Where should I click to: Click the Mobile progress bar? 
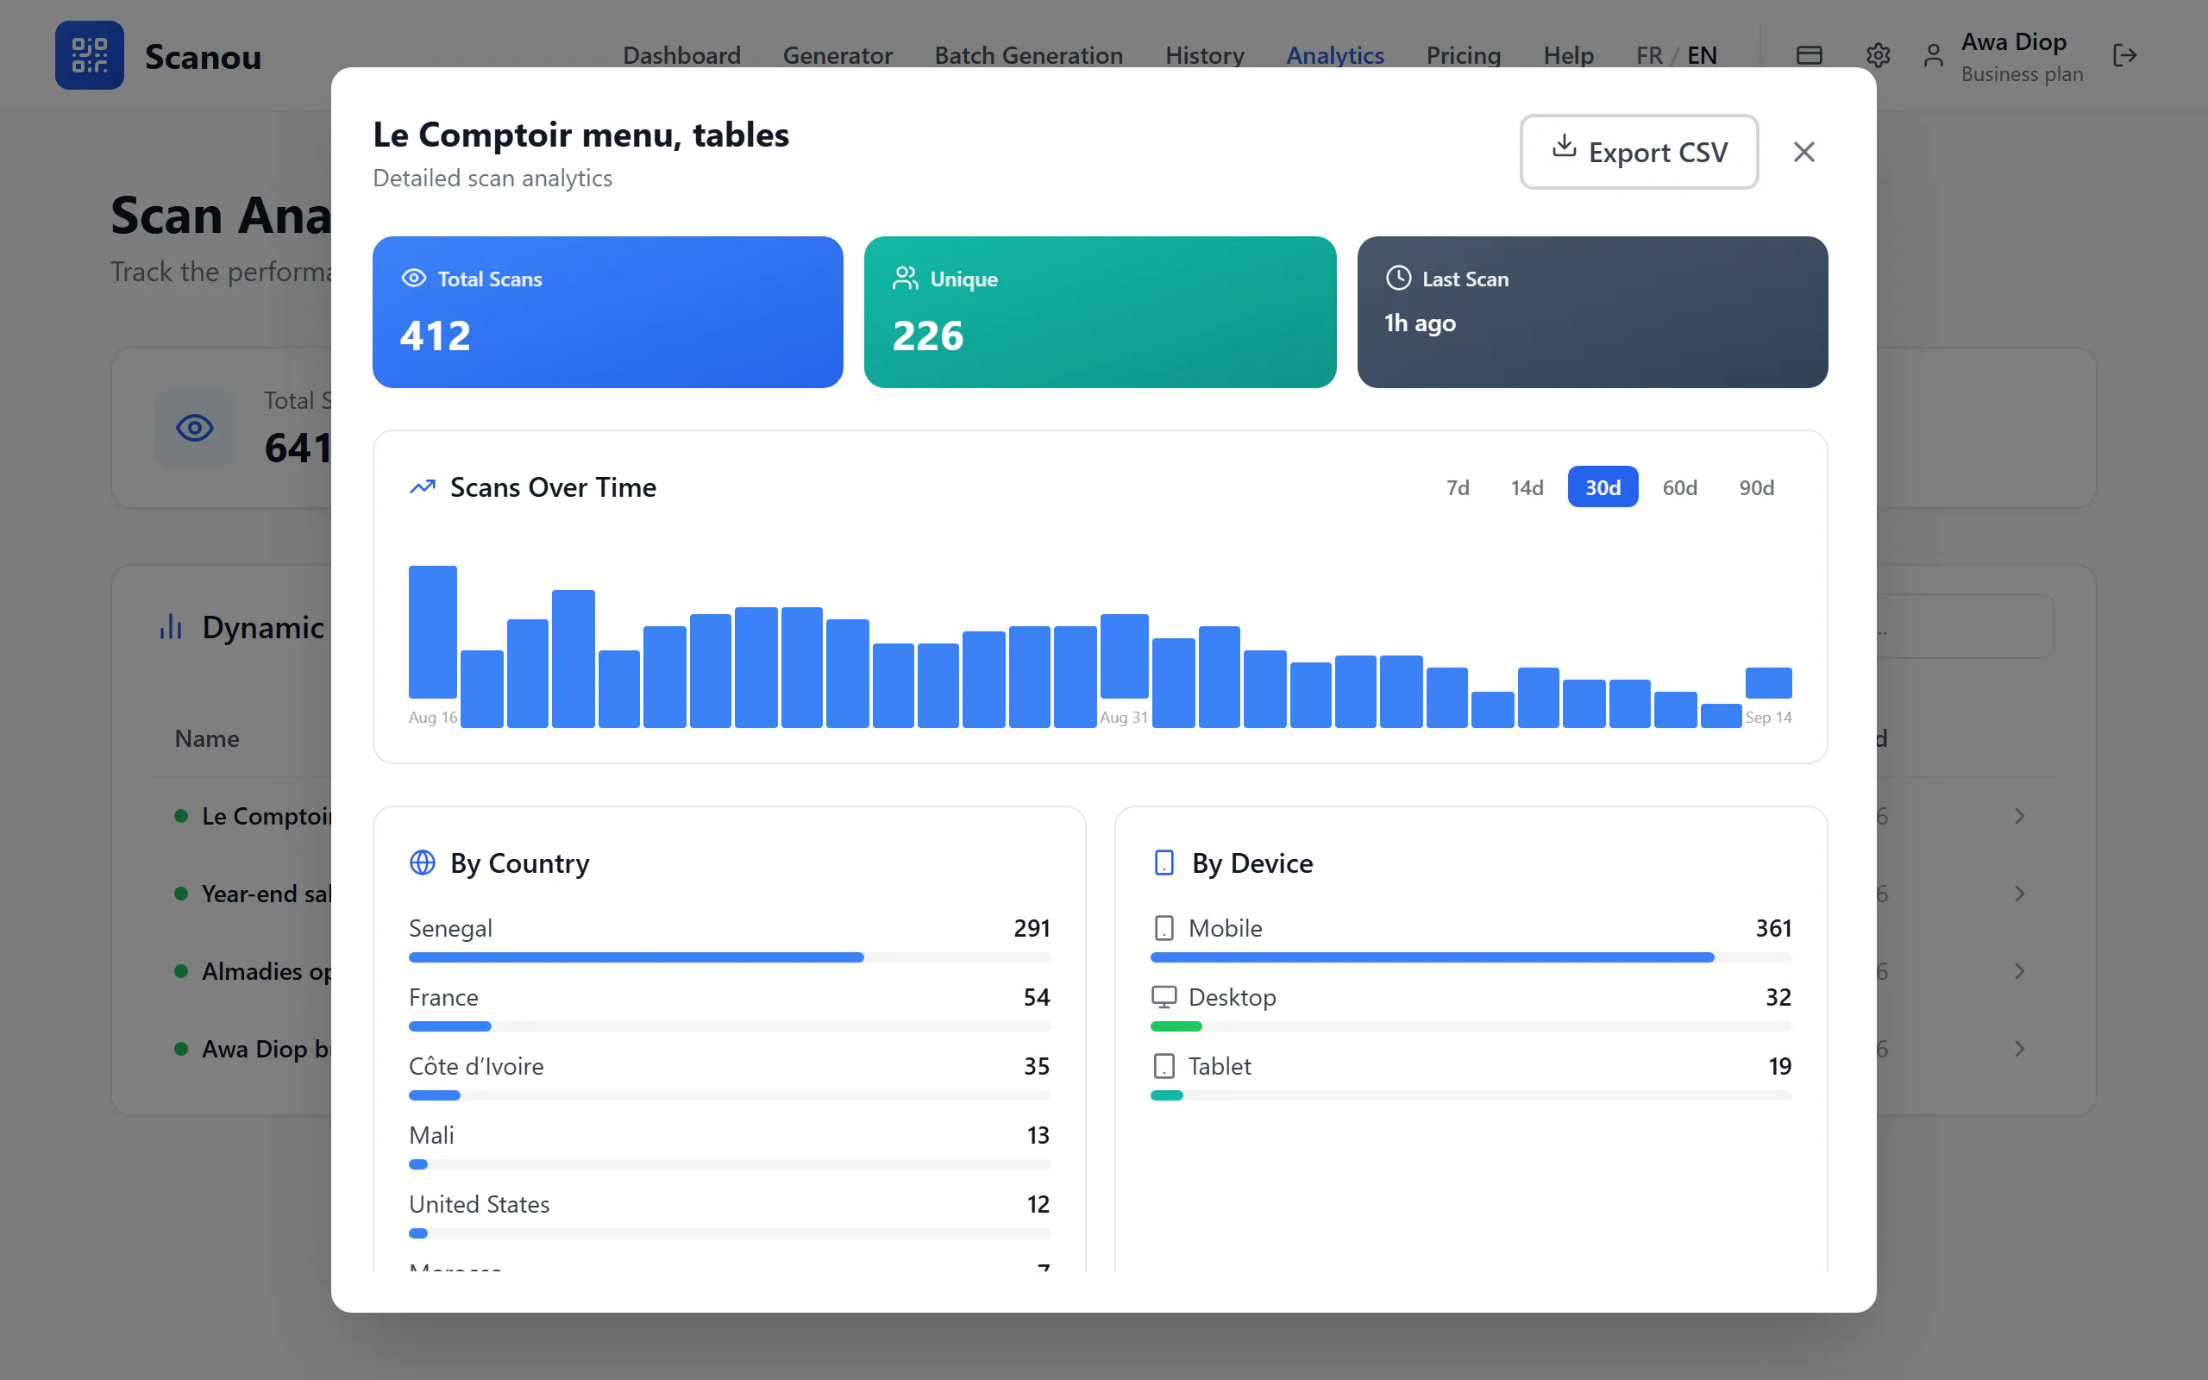coord(1471,957)
